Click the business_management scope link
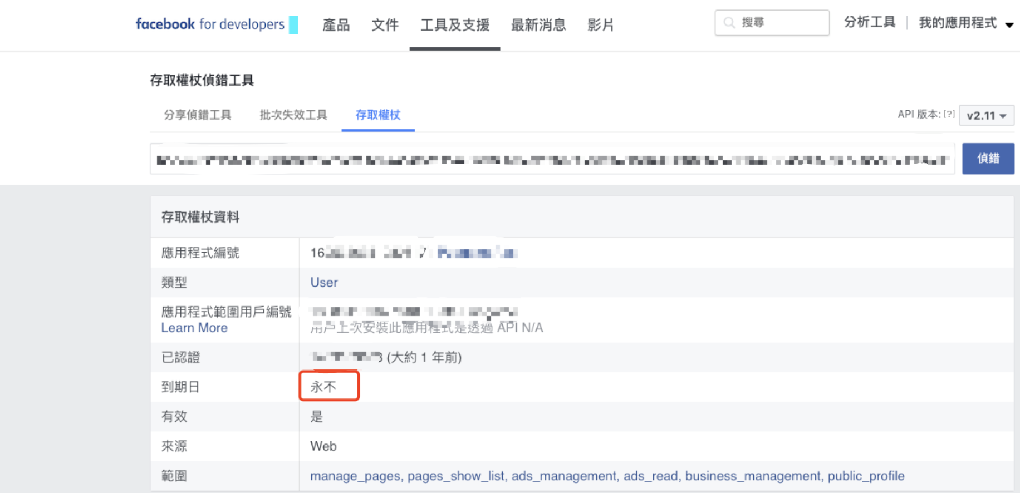The image size is (1020, 493). click(753, 476)
